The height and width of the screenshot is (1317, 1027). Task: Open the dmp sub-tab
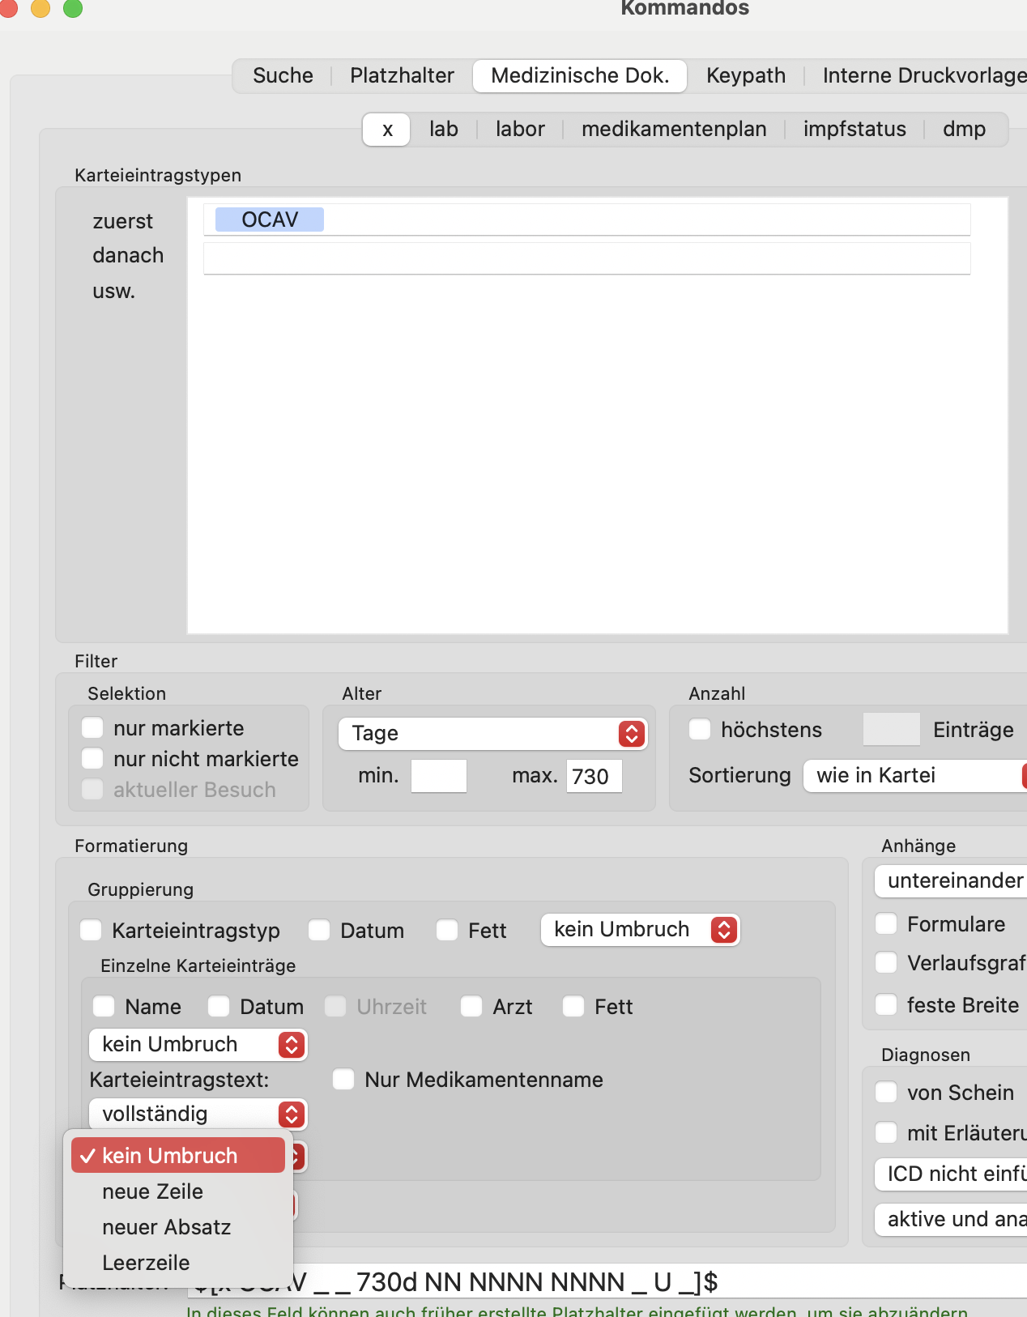point(964,129)
